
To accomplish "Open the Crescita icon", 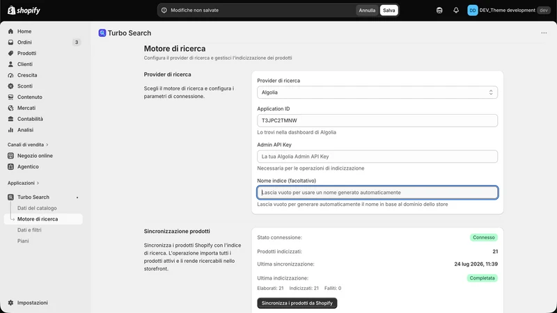I will 10,75.
